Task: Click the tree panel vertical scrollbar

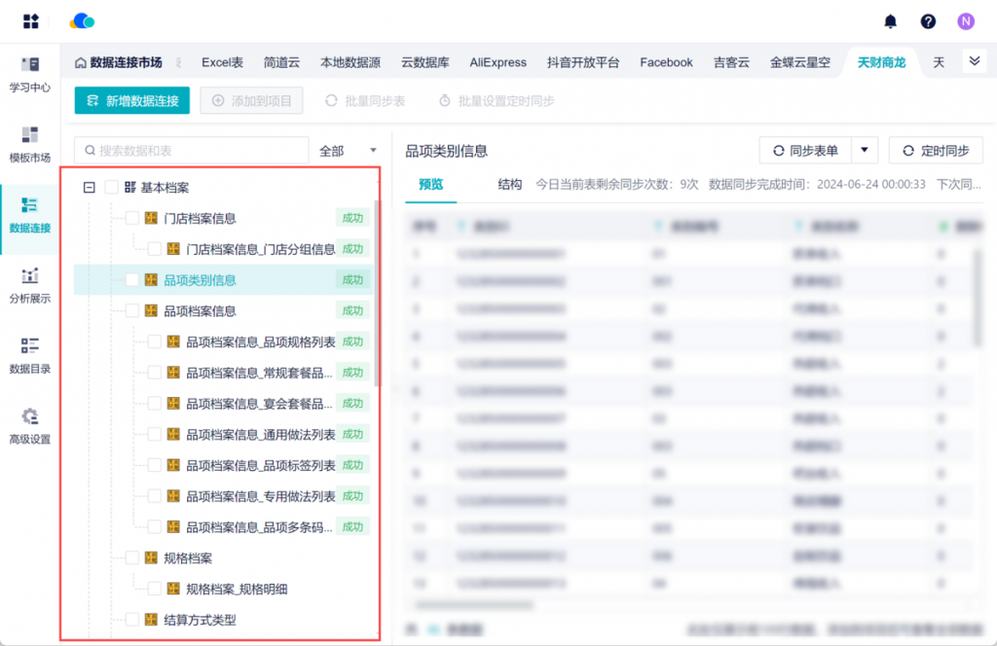Action: [x=377, y=292]
